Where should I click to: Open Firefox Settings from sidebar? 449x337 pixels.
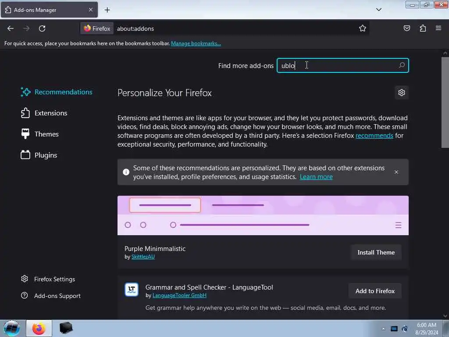48,279
